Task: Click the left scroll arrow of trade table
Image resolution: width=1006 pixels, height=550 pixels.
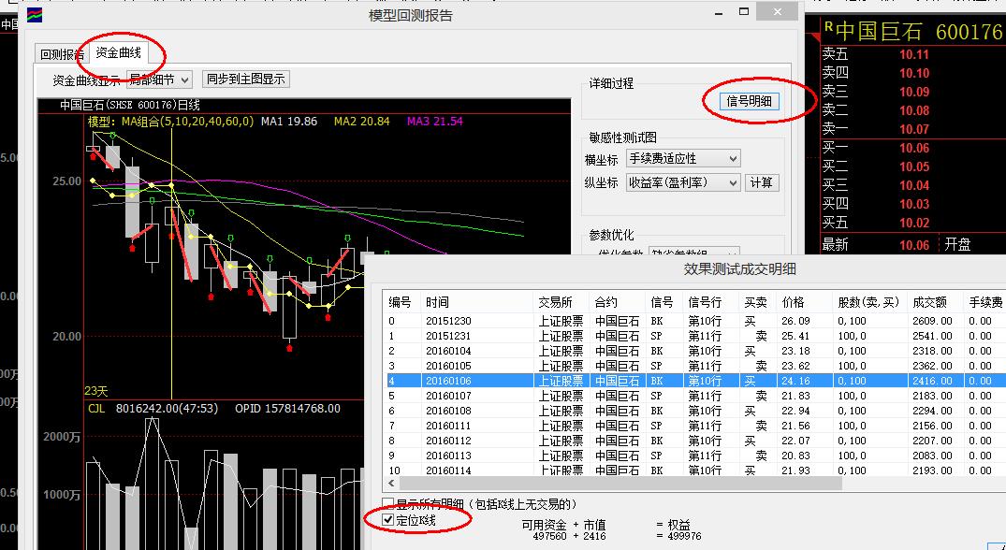Action: [x=390, y=484]
